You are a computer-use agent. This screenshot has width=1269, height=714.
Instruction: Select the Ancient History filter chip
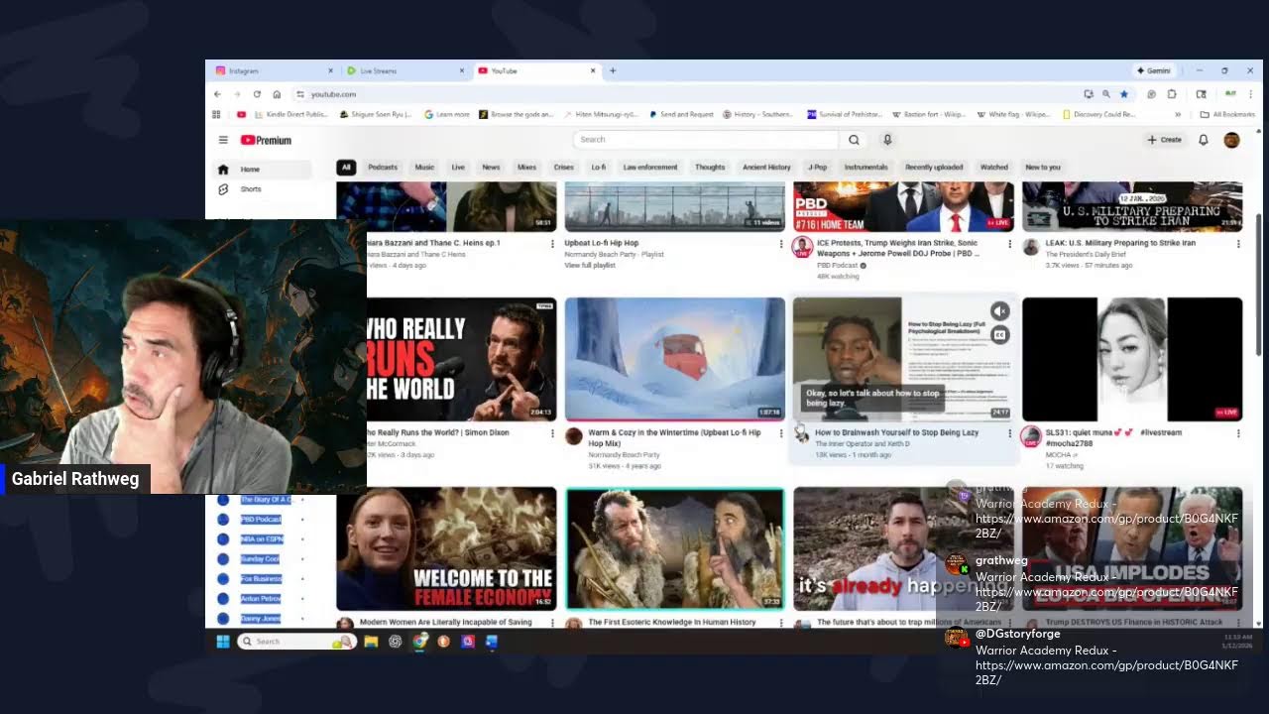[766, 168]
